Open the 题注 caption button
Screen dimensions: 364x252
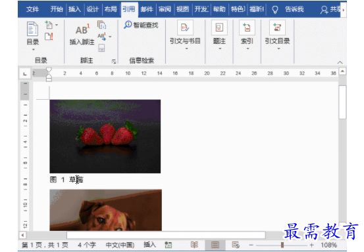[x=219, y=34]
